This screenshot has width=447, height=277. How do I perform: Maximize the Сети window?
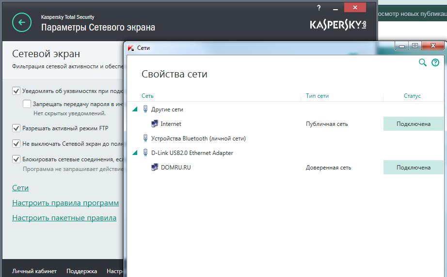pyautogui.click(x=415, y=46)
